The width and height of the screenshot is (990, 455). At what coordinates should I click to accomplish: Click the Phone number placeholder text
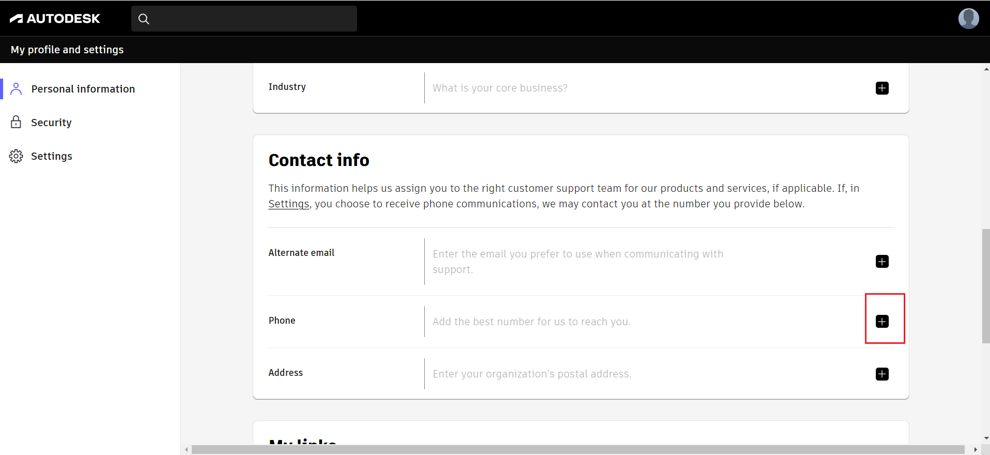[531, 322]
